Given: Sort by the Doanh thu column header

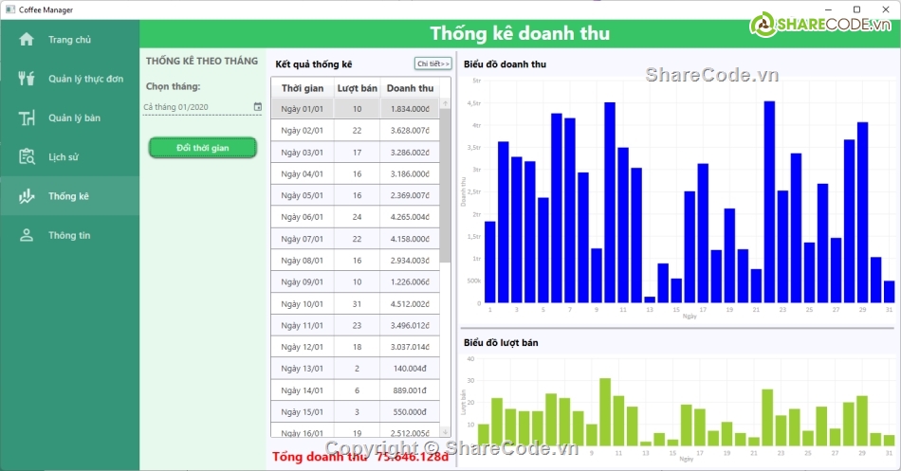Looking at the screenshot, I should (x=410, y=88).
